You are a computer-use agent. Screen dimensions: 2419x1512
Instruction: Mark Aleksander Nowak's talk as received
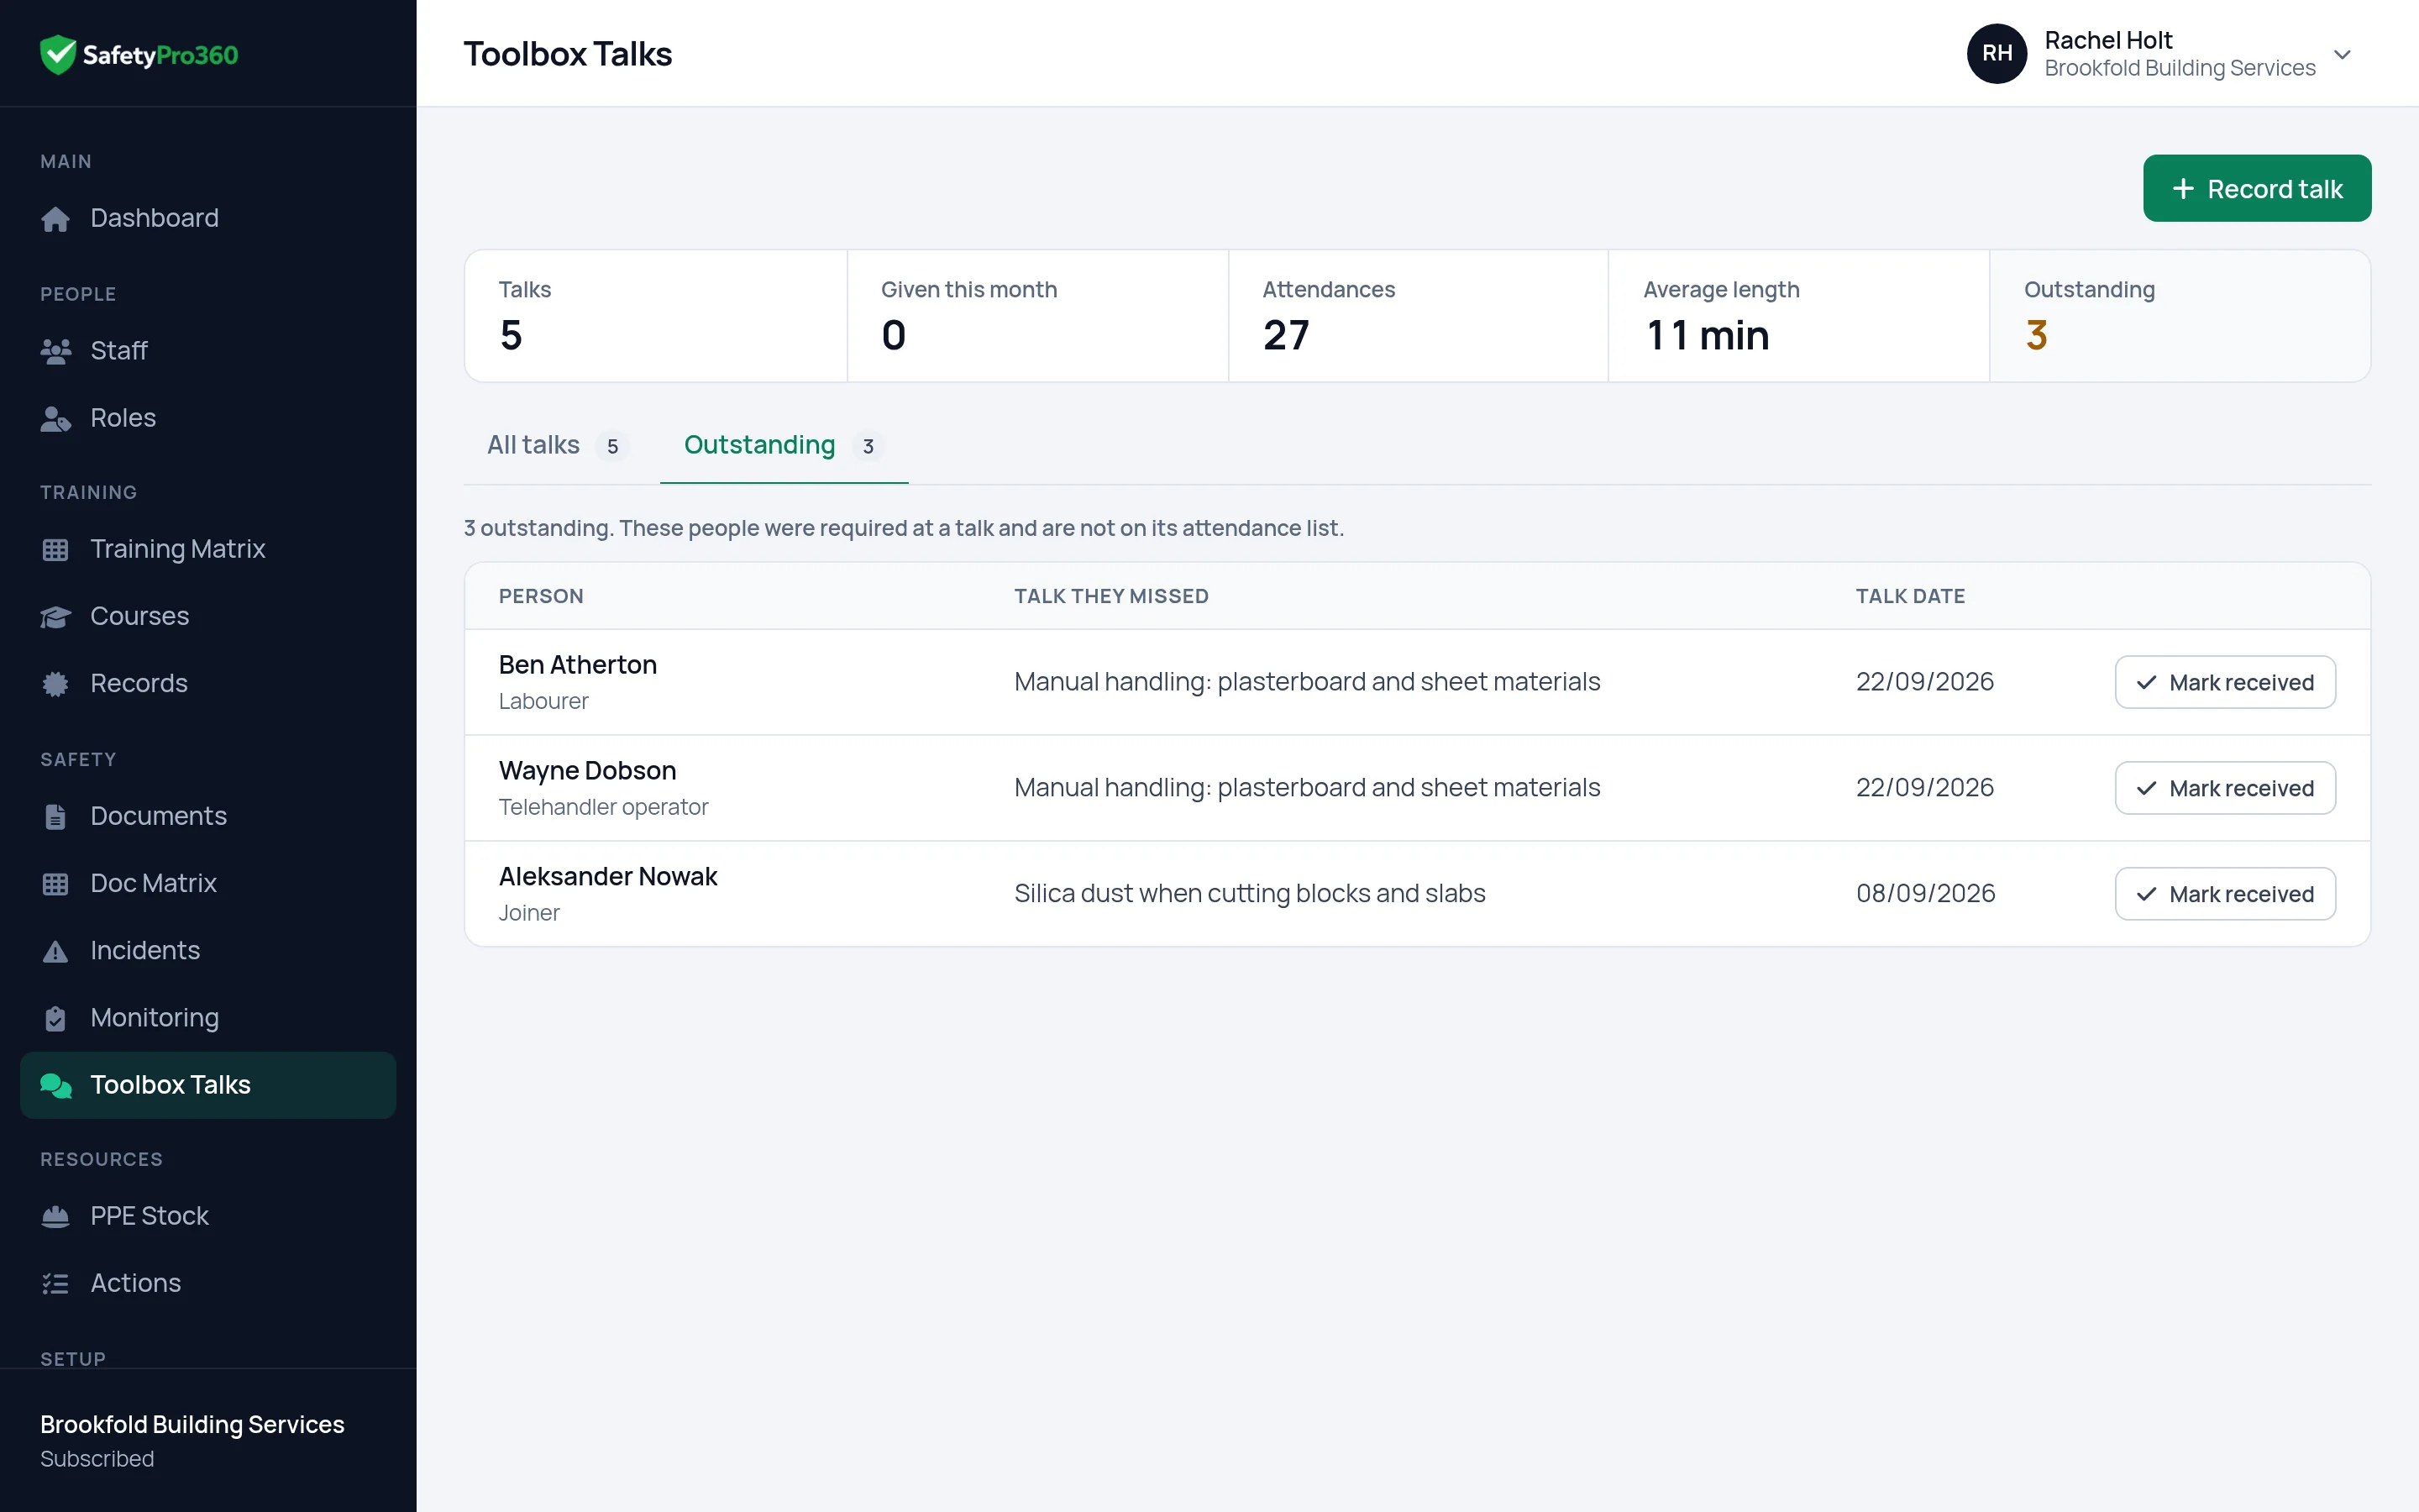pos(2225,894)
